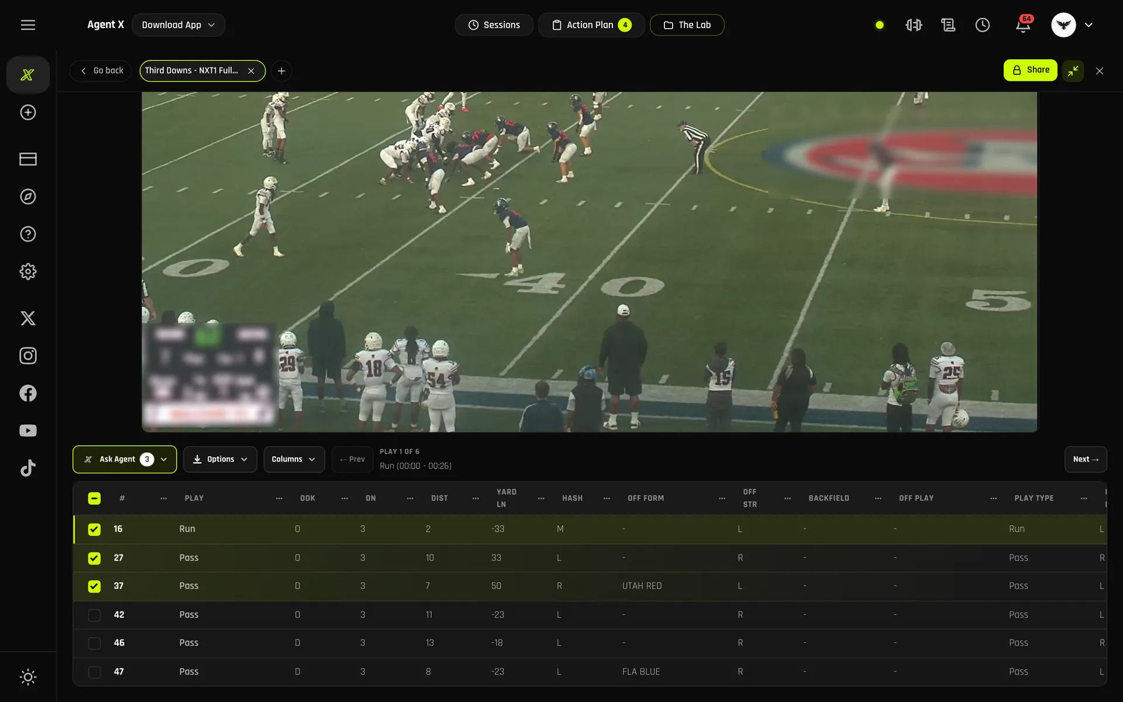1123x702 pixels.
Task: Click the dumbbell training icon
Action: pyautogui.click(x=914, y=25)
